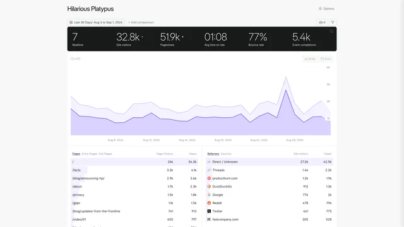Image resolution: width=404 pixels, height=227 pixels.
Task: Click the Twitter X logo icon
Action: click(209, 211)
